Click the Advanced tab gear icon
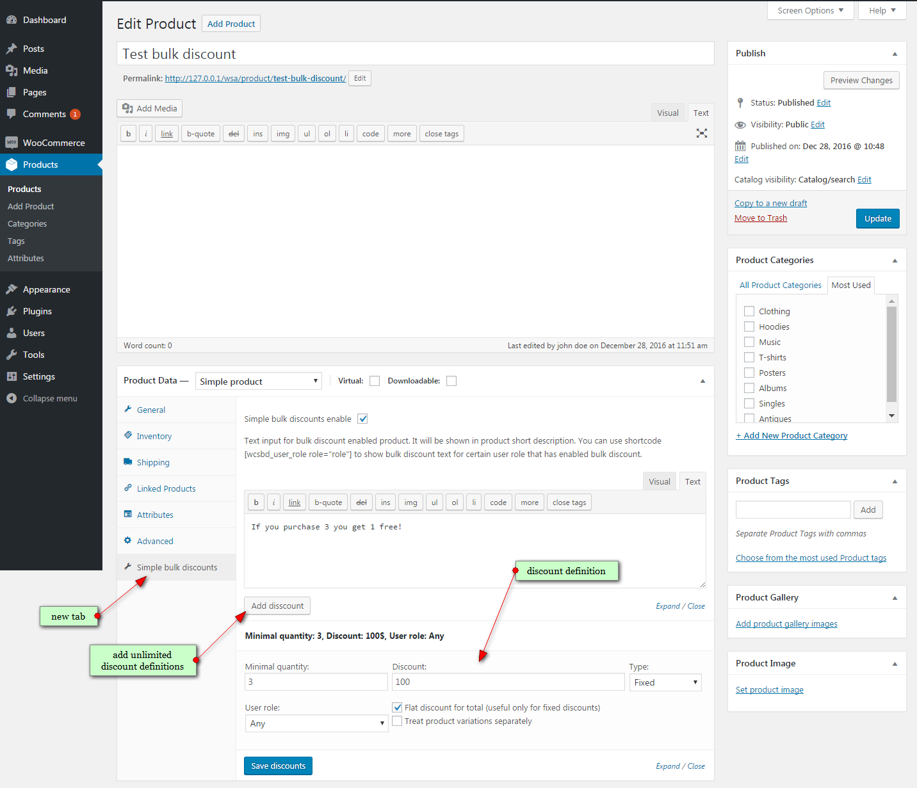This screenshot has width=917, height=788. pyautogui.click(x=128, y=540)
